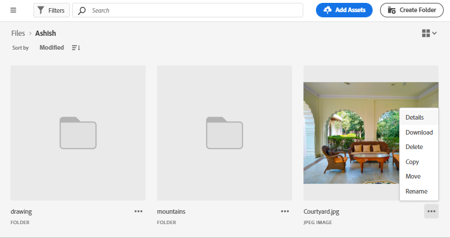Focus the Search input field

[x=188, y=10]
